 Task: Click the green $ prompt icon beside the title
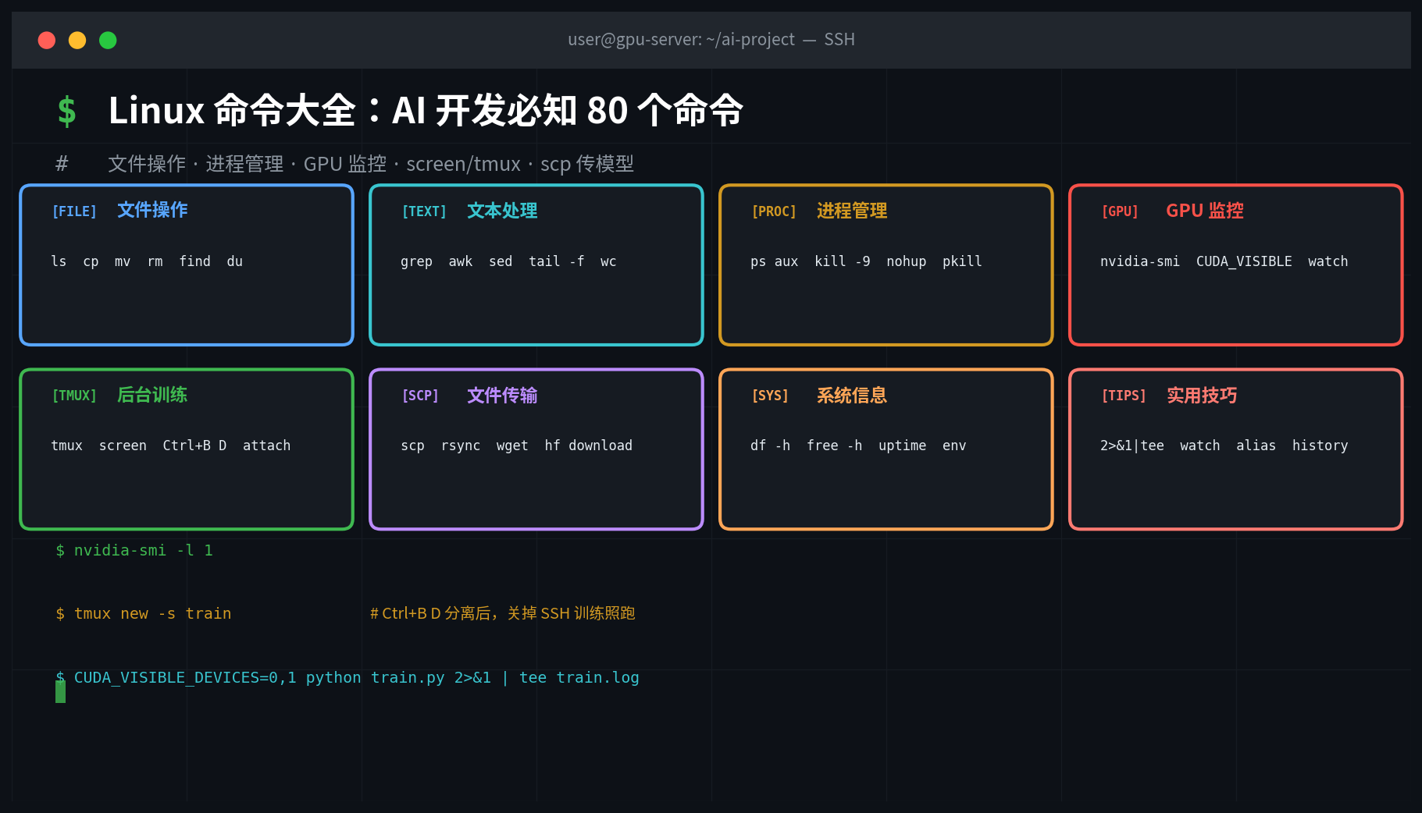click(x=67, y=110)
